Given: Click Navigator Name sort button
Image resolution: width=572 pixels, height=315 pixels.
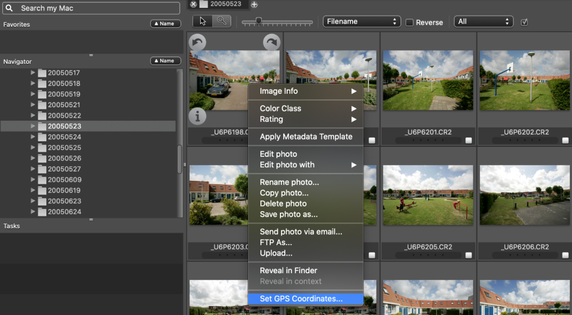Looking at the screenshot, I should 165,61.
